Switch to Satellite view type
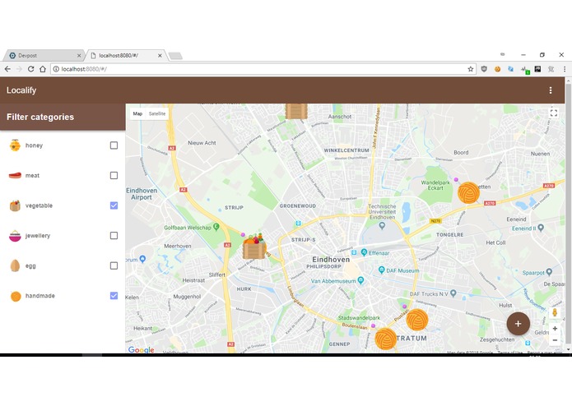 [x=157, y=113]
